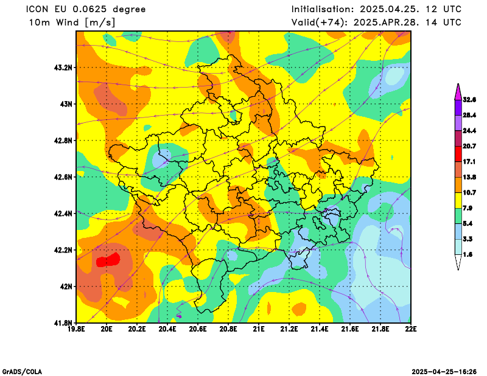Image resolution: width=487 pixels, height=376 pixels.
Task: Click the light blue patch near 20.4E 42.7N
Action: [162, 158]
